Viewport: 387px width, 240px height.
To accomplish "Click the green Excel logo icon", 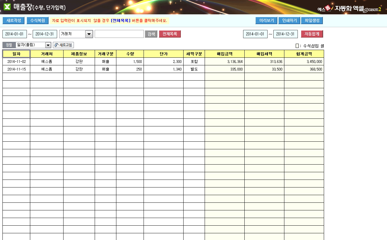I will (7, 7).
